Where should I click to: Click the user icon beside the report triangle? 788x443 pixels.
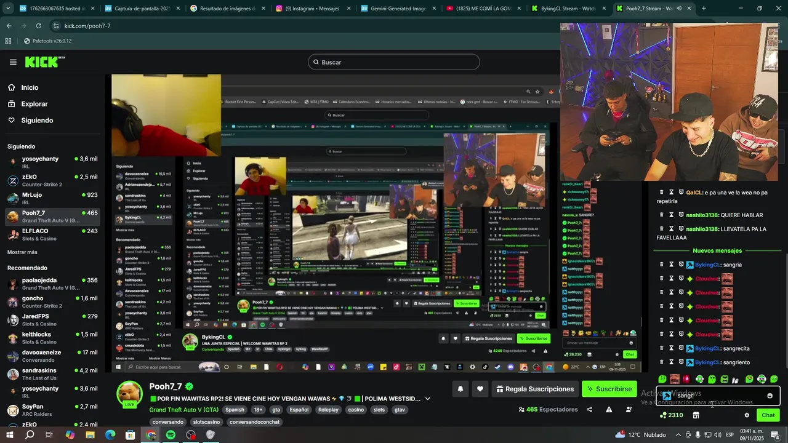pyautogui.click(x=629, y=409)
